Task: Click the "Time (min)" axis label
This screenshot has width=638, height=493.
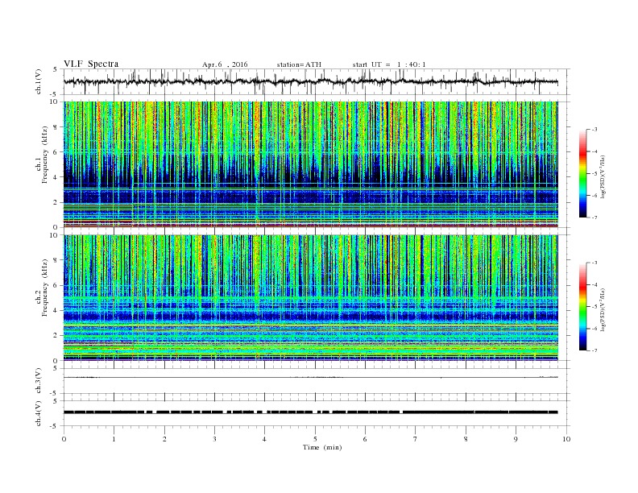Action: pyautogui.click(x=322, y=447)
